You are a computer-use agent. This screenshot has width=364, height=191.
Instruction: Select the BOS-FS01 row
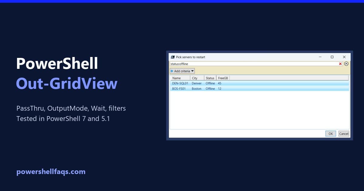click(x=260, y=89)
